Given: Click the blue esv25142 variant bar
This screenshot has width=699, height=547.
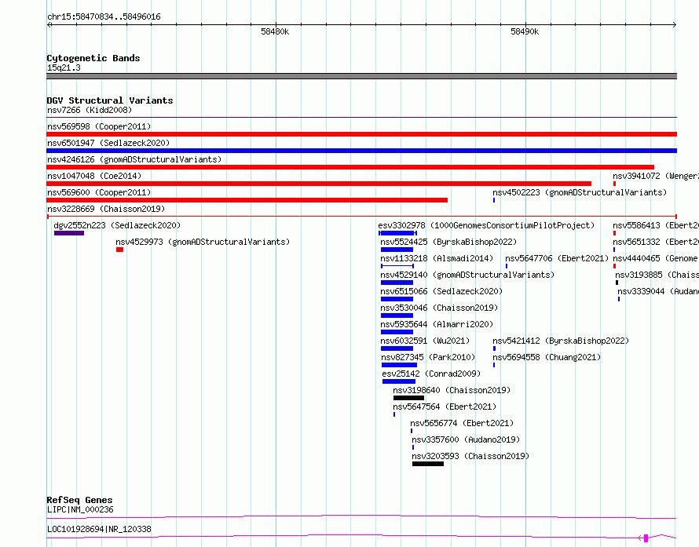Looking at the screenshot, I should tap(398, 381).
